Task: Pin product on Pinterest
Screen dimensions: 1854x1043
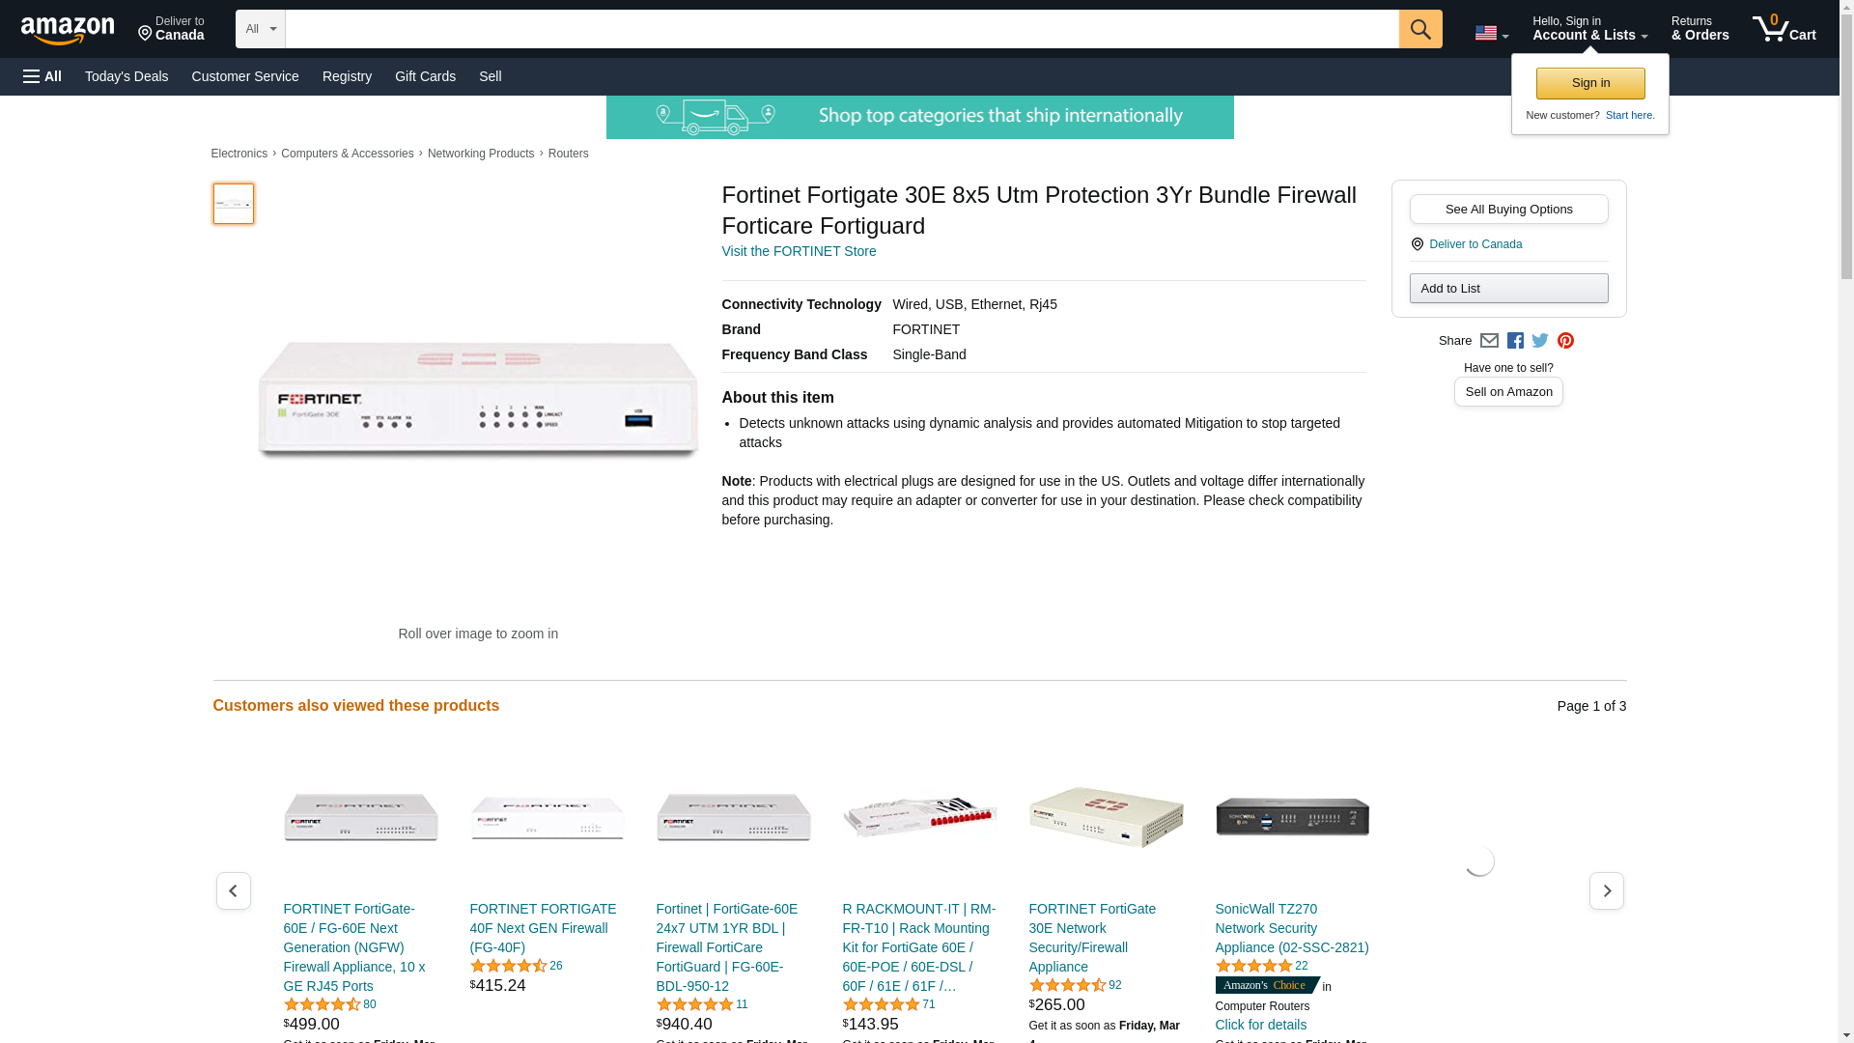Action: [1565, 341]
